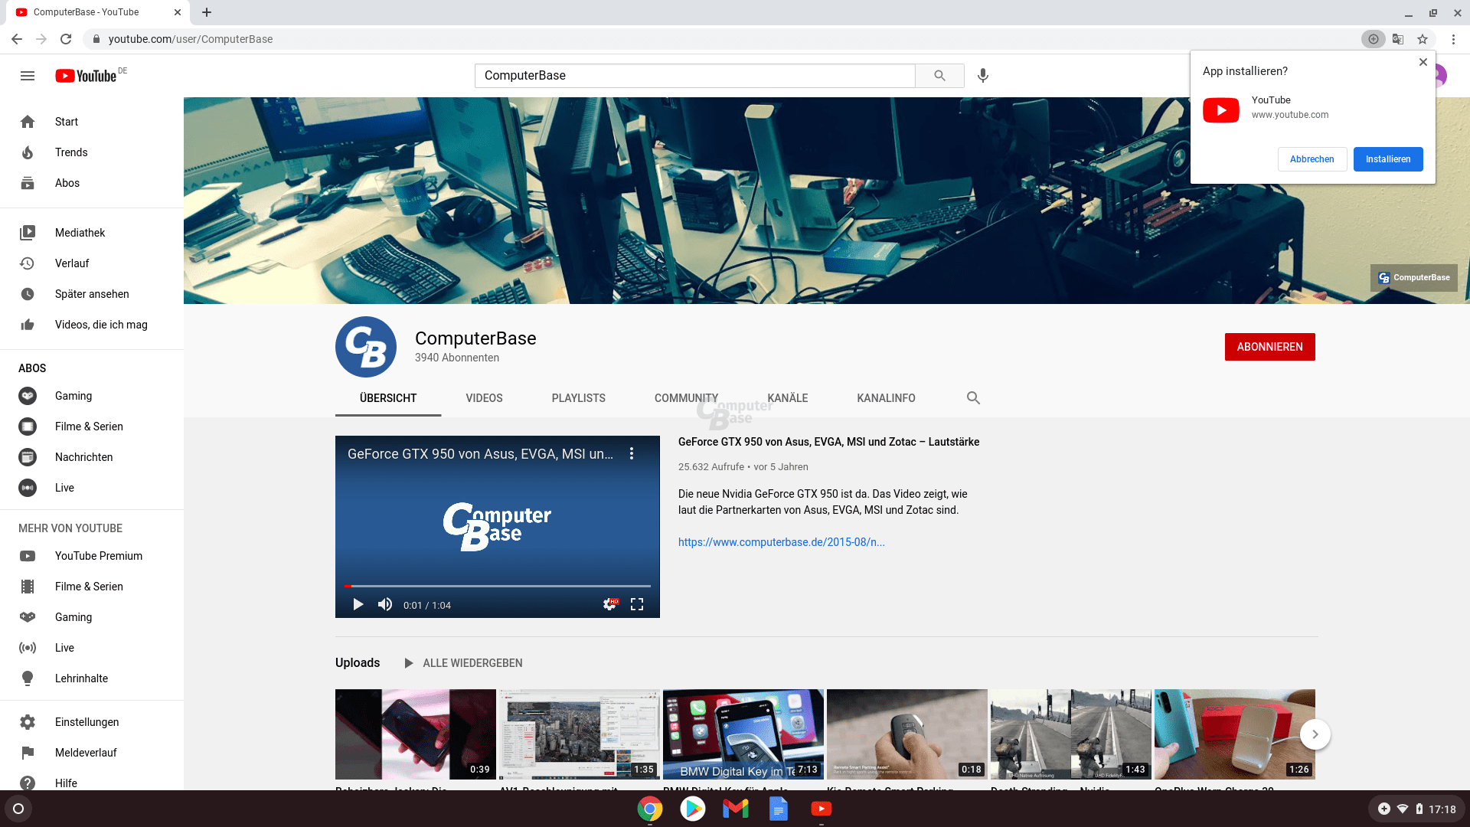Show next uploads with the arrow
1470x827 pixels.
pos(1315,734)
